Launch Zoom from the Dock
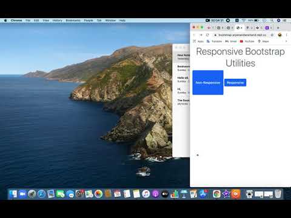The width and height of the screenshot is (291, 218). (x=22, y=194)
